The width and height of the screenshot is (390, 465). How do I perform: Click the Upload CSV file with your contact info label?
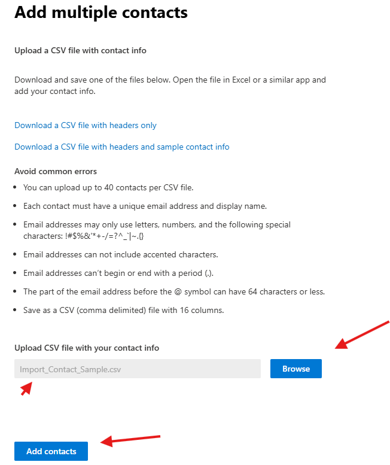(87, 348)
